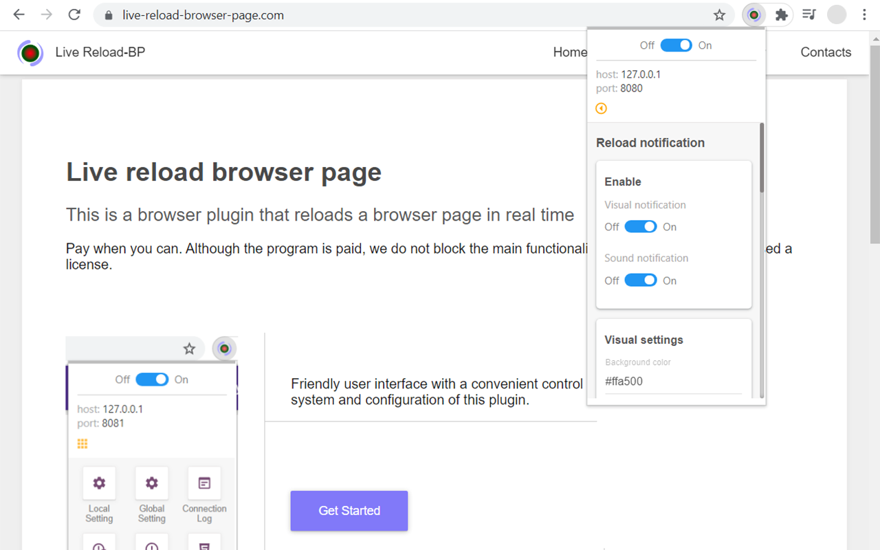Bookmark the page with the star icon
This screenshot has height=550, width=880.
pos(719,14)
